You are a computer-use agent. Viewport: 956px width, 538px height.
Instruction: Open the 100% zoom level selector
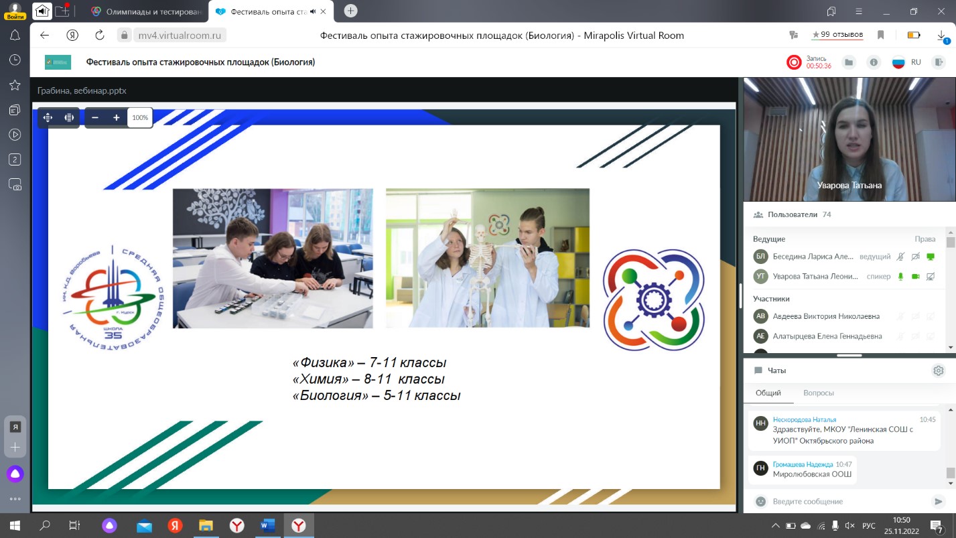140,117
